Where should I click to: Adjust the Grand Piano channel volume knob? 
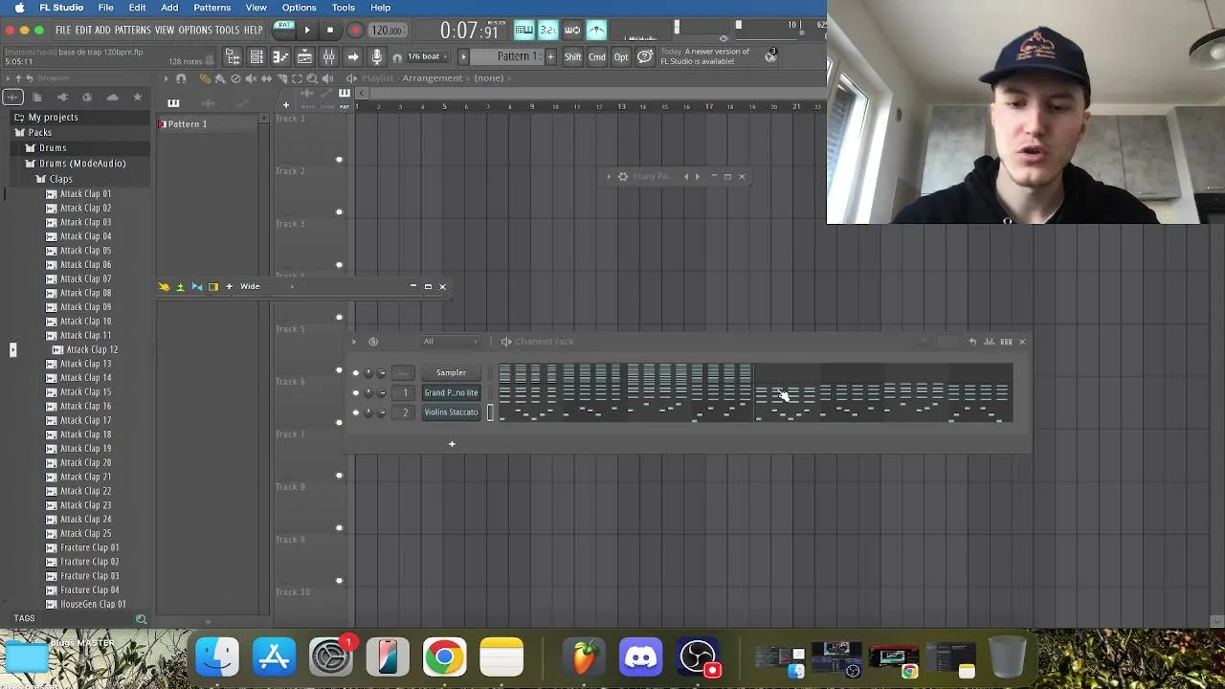click(381, 392)
